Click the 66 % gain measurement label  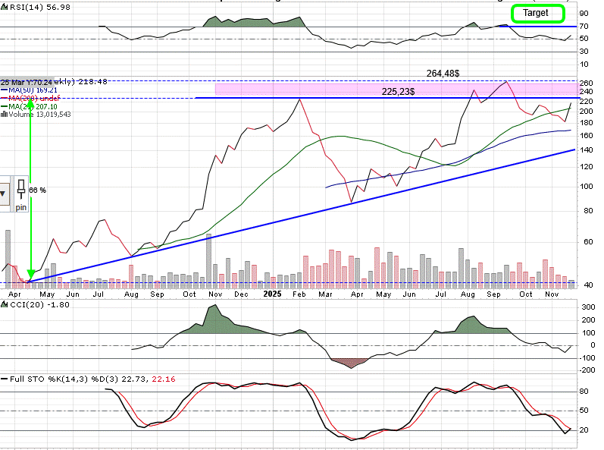37,190
